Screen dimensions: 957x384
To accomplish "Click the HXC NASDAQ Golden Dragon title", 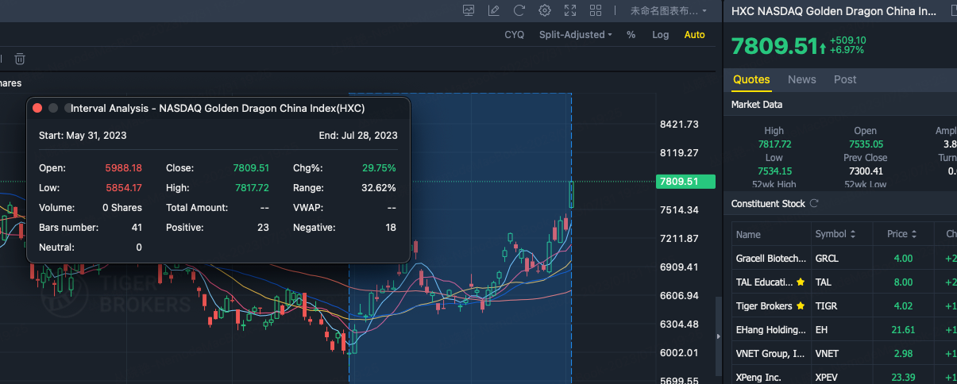I will [834, 11].
